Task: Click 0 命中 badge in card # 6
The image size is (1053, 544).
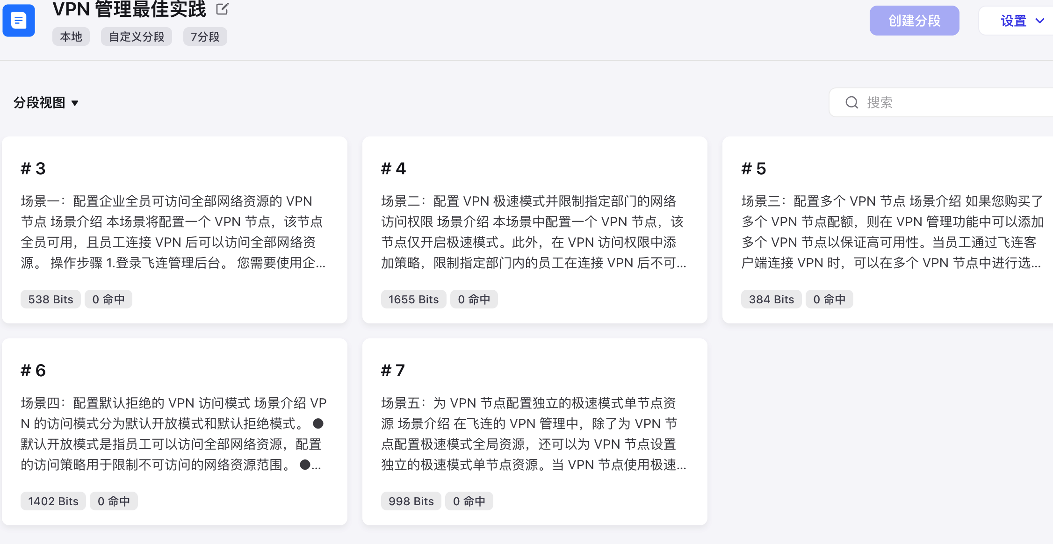Action: [x=114, y=501]
